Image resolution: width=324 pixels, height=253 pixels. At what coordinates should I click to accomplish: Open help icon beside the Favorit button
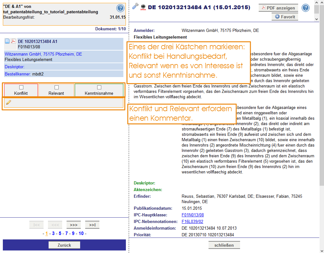(x=305, y=8)
